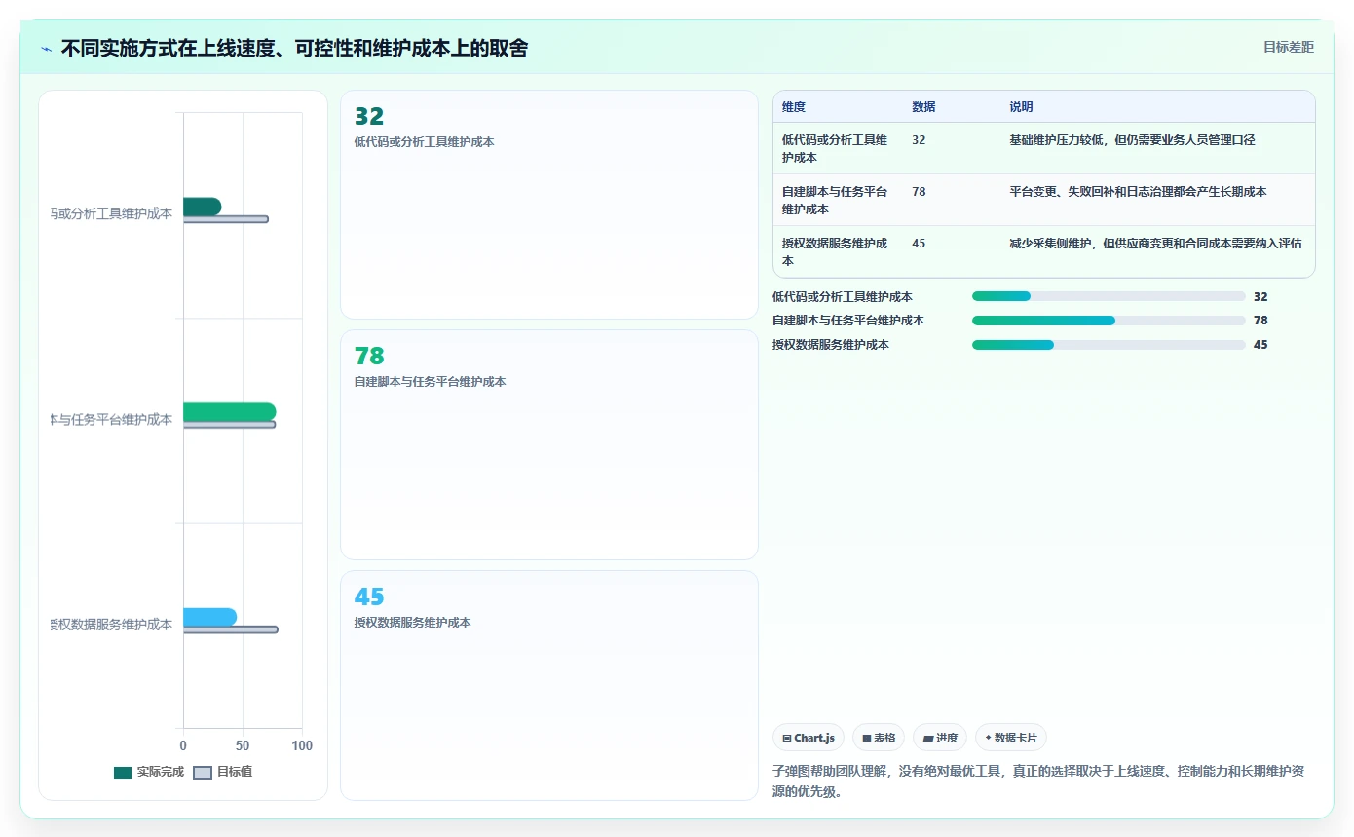Click the 数据 column header
The width and height of the screenshot is (1354, 837).
tap(923, 107)
